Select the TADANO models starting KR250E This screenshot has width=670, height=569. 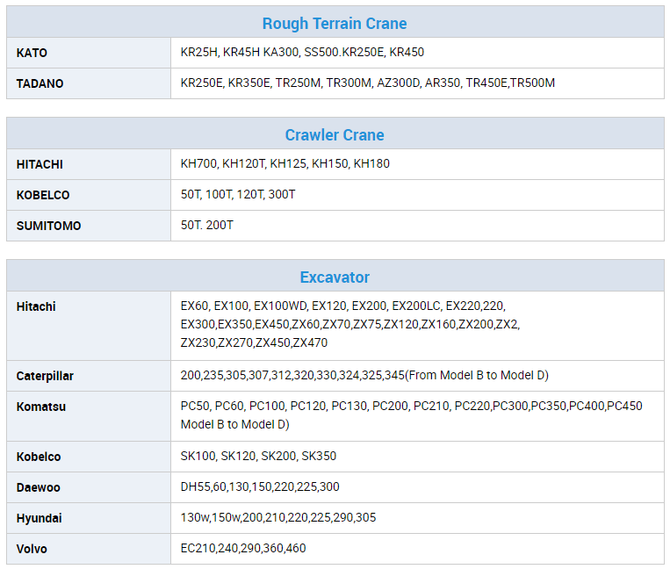coord(367,83)
